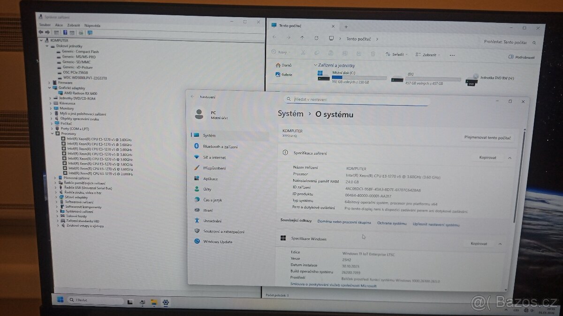563x316 pixels.
Task: Click the refresh icon in File Explorer
Action: (x=317, y=38)
